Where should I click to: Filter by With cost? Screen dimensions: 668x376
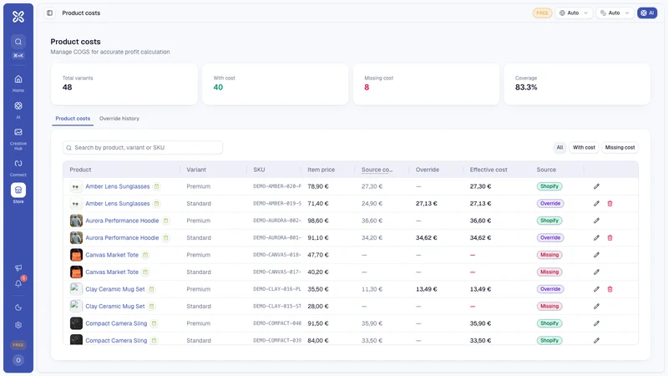584,148
